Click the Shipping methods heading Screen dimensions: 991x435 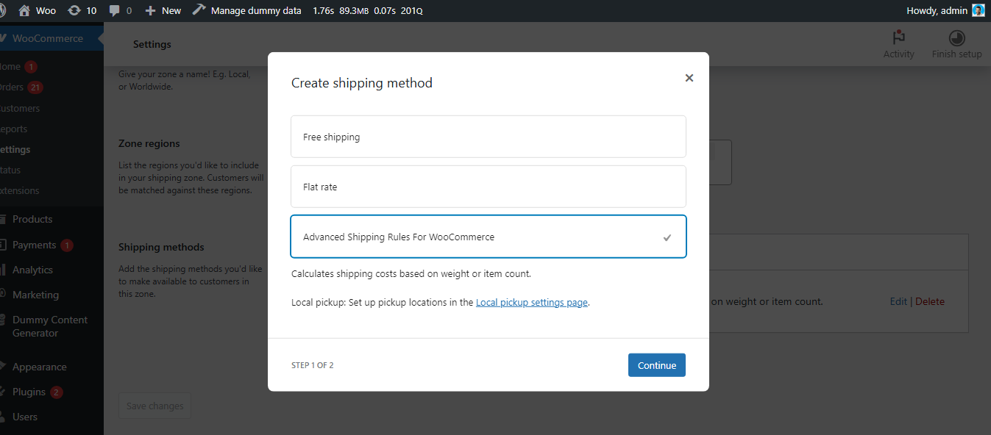(x=161, y=247)
